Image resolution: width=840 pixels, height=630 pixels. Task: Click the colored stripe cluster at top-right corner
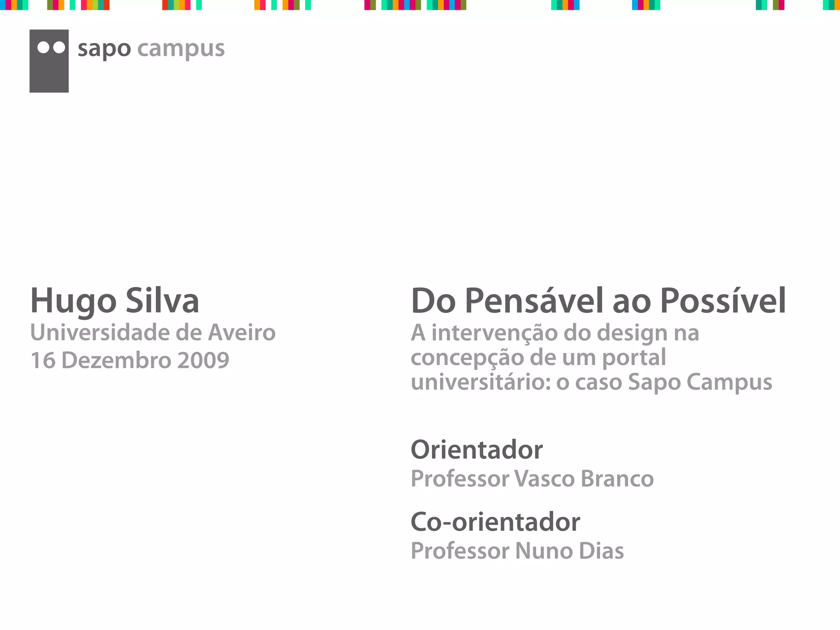click(x=831, y=5)
